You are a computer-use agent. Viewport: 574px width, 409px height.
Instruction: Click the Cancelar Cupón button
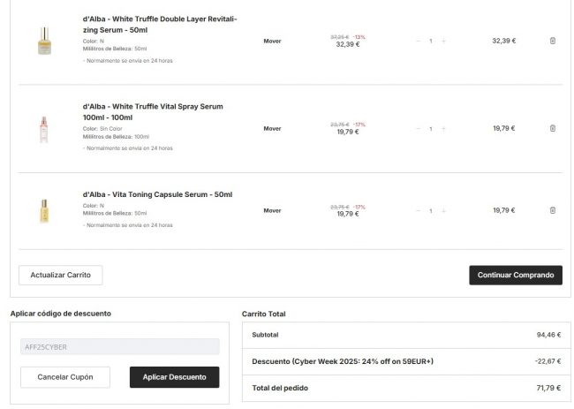65,377
